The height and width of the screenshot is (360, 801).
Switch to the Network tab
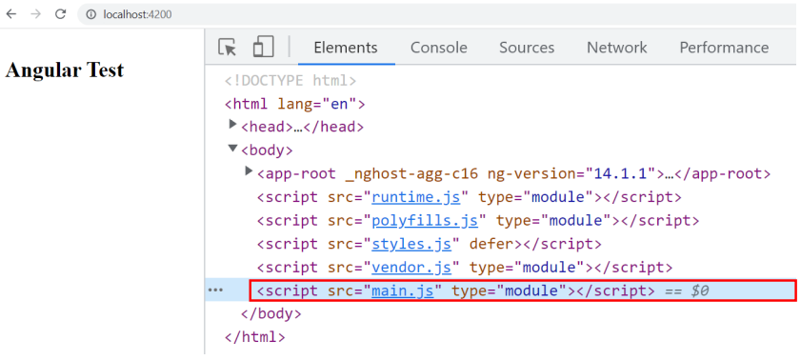[616, 48]
